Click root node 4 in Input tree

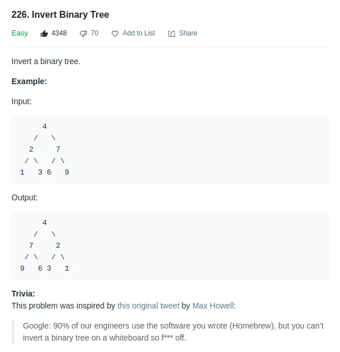45,126
